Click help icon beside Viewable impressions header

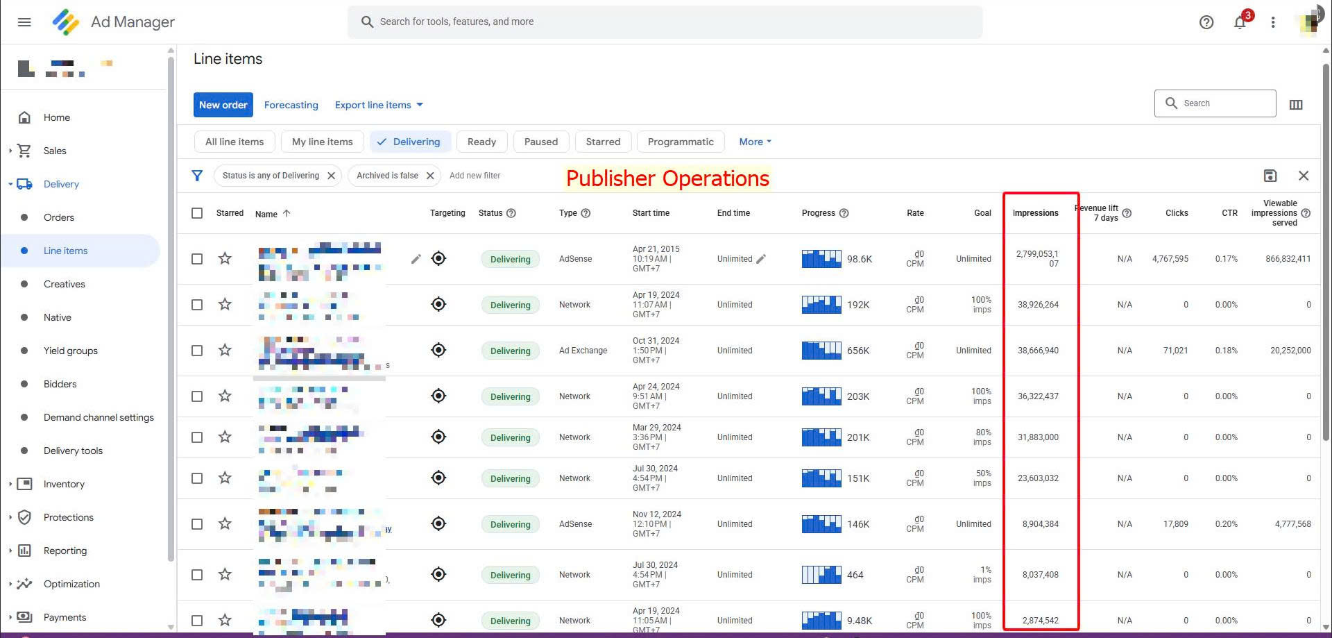click(1306, 213)
